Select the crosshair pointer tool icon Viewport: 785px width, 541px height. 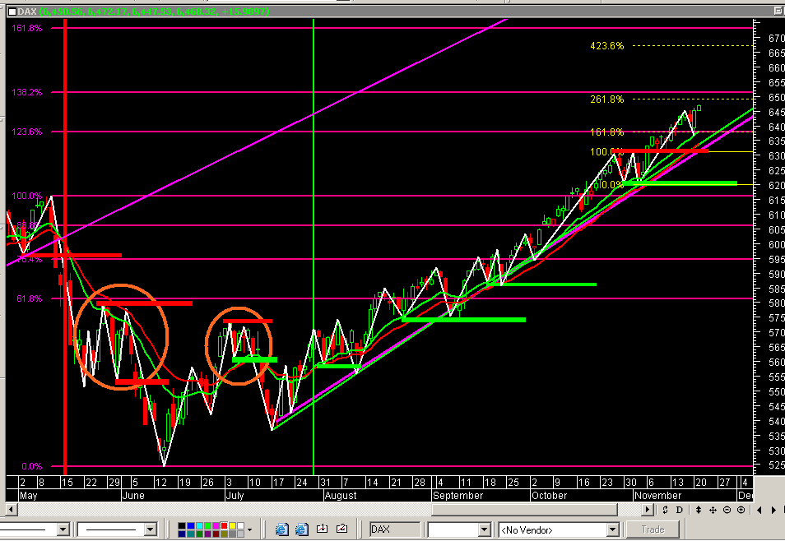[x=713, y=510]
